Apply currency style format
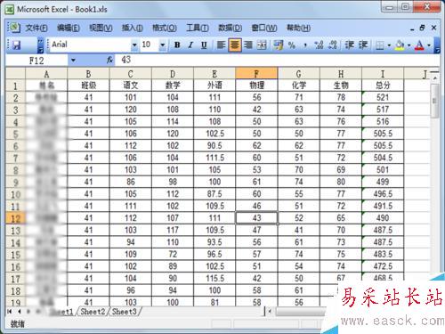 (x=279, y=45)
